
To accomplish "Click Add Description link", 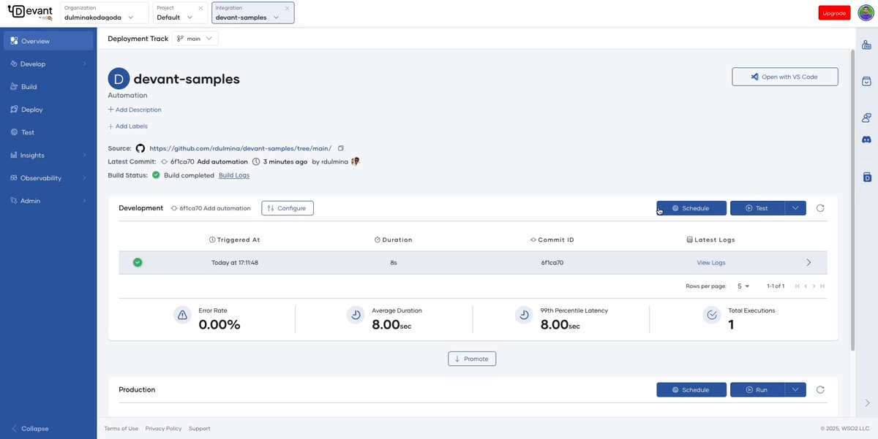I will coord(135,110).
